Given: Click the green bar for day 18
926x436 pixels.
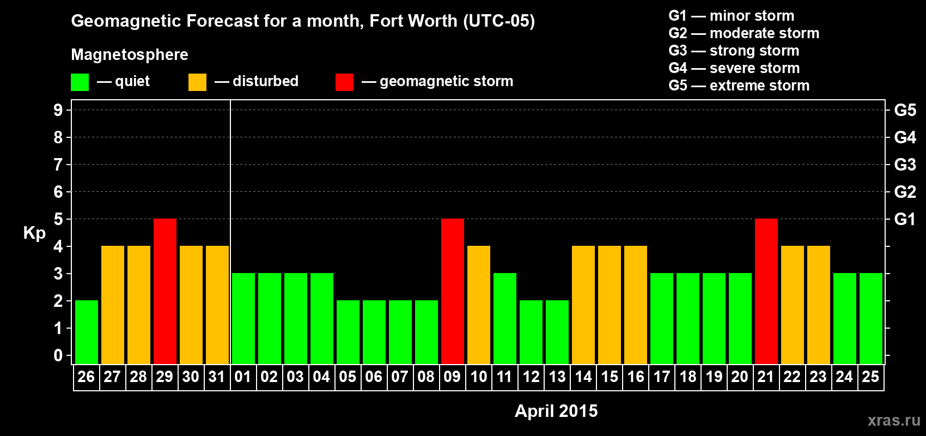Looking at the screenshot, I should click(688, 318).
